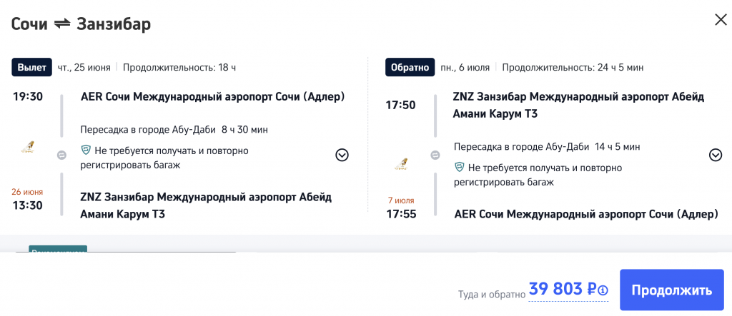Select the Обратно return badge
This screenshot has width=732, height=316.
point(410,68)
